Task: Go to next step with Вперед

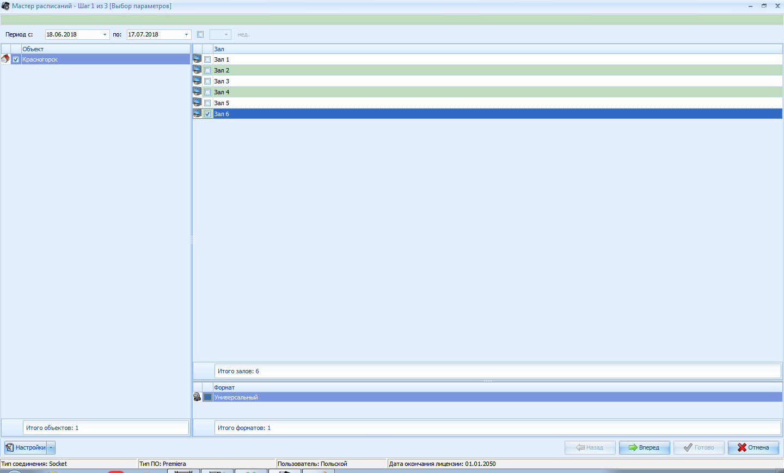Action: tap(644, 447)
